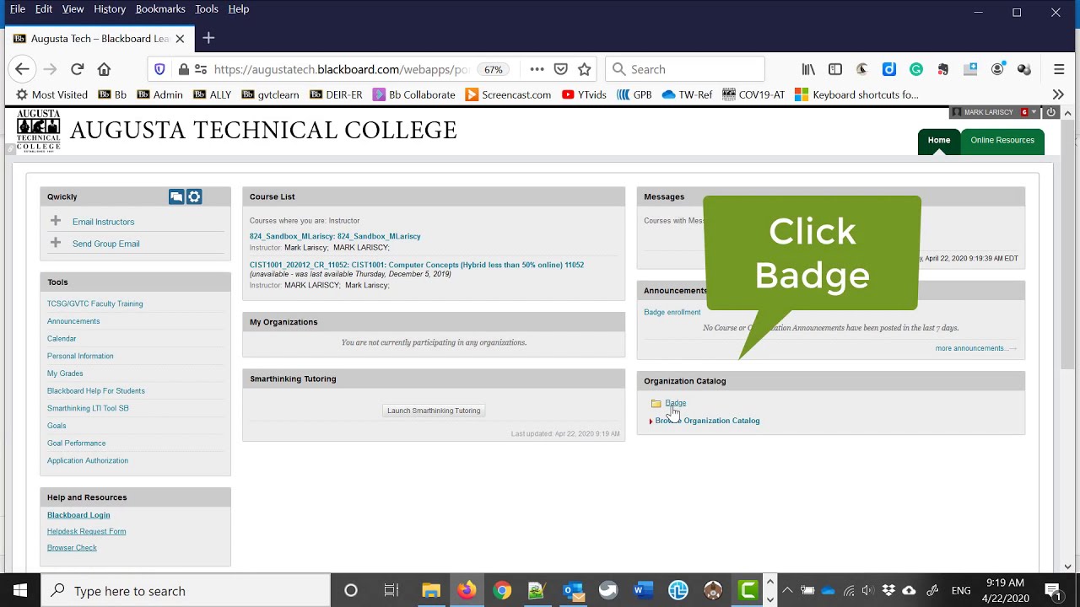
Task: Open the File menu
Action: (x=17, y=8)
